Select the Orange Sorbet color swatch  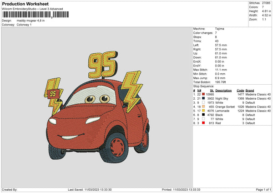click(x=203, y=107)
